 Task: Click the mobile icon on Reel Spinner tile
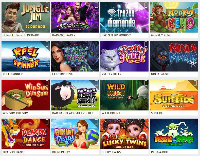(47, 44)
